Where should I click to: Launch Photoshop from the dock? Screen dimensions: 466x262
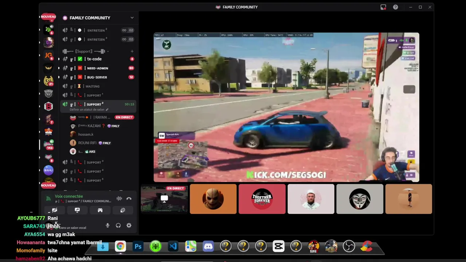coord(138,247)
